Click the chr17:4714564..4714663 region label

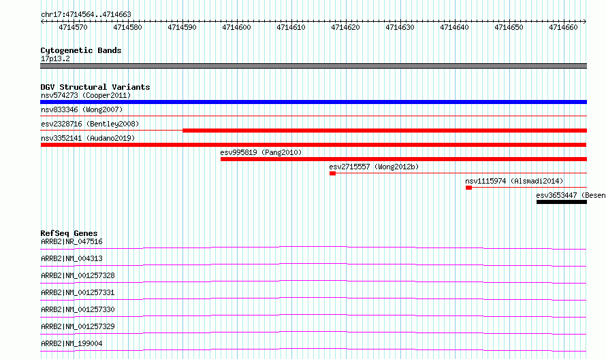coord(86,15)
